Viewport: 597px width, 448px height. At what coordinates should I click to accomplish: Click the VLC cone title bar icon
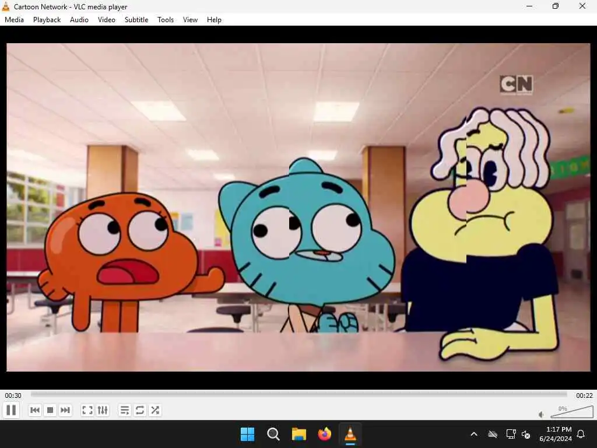6,6
